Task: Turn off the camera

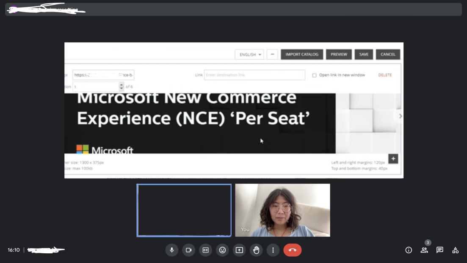Action: pos(188,250)
